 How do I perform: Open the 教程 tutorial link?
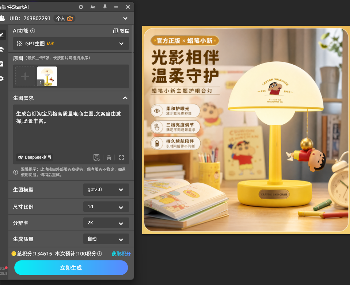tap(121, 31)
